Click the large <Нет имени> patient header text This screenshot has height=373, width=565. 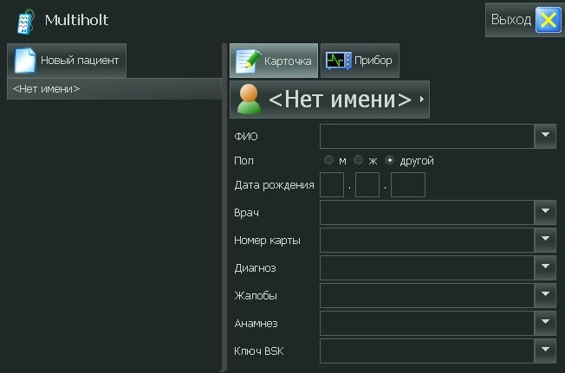[x=340, y=100]
